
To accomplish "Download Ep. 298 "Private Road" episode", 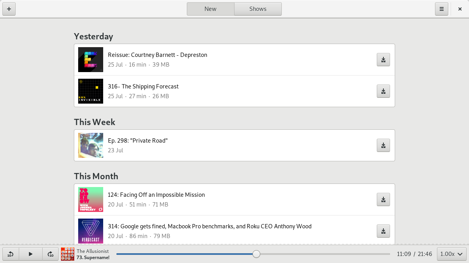I will (x=383, y=145).
